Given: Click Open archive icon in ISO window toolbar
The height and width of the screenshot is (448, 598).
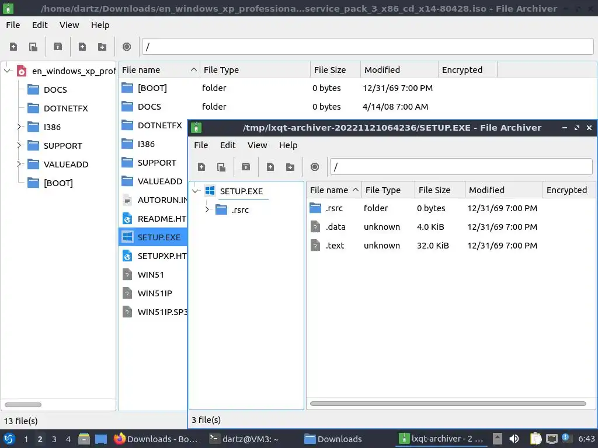Looking at the screenshot, I should (33, 47).
